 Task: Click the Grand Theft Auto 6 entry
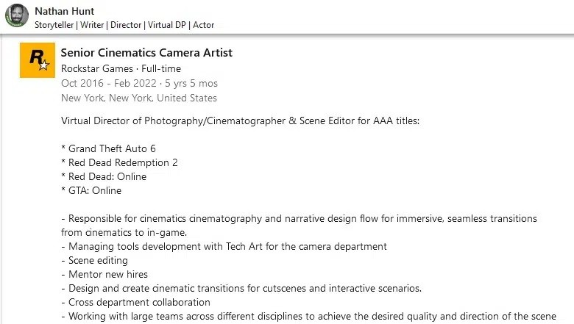[108, 148]
